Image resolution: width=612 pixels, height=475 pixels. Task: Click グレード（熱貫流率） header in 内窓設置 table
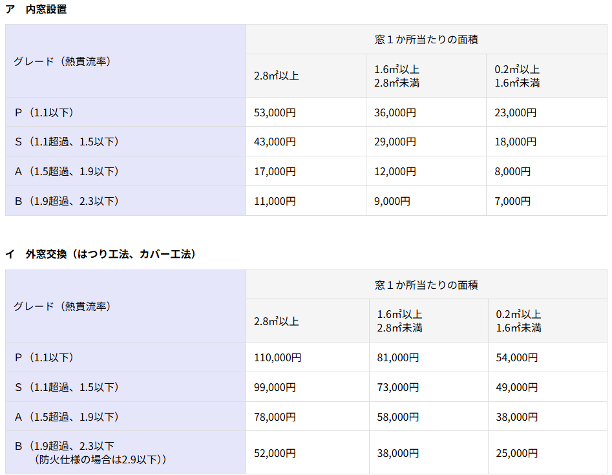coord(62,61)
